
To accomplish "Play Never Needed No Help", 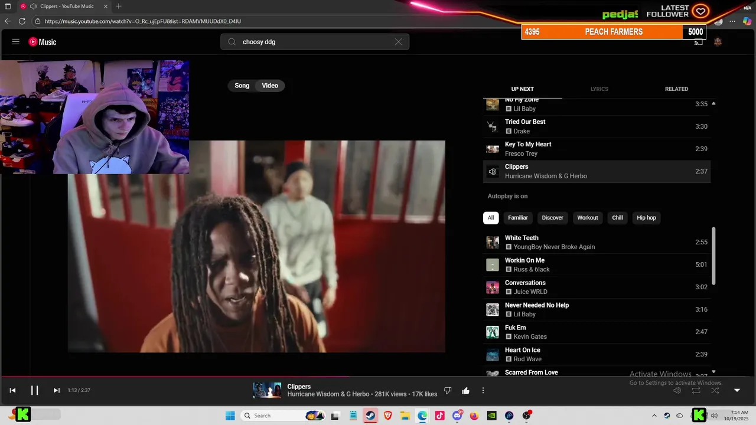I will click(x=597, y=309).
